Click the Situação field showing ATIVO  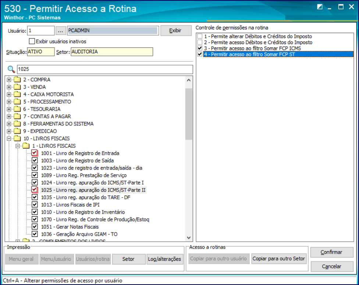point(41,52)
